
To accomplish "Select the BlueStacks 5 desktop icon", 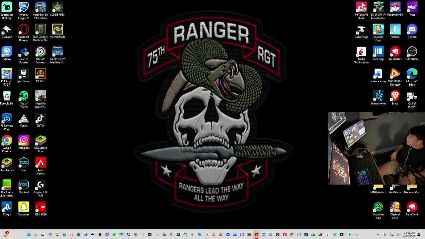I will (7, 165).
